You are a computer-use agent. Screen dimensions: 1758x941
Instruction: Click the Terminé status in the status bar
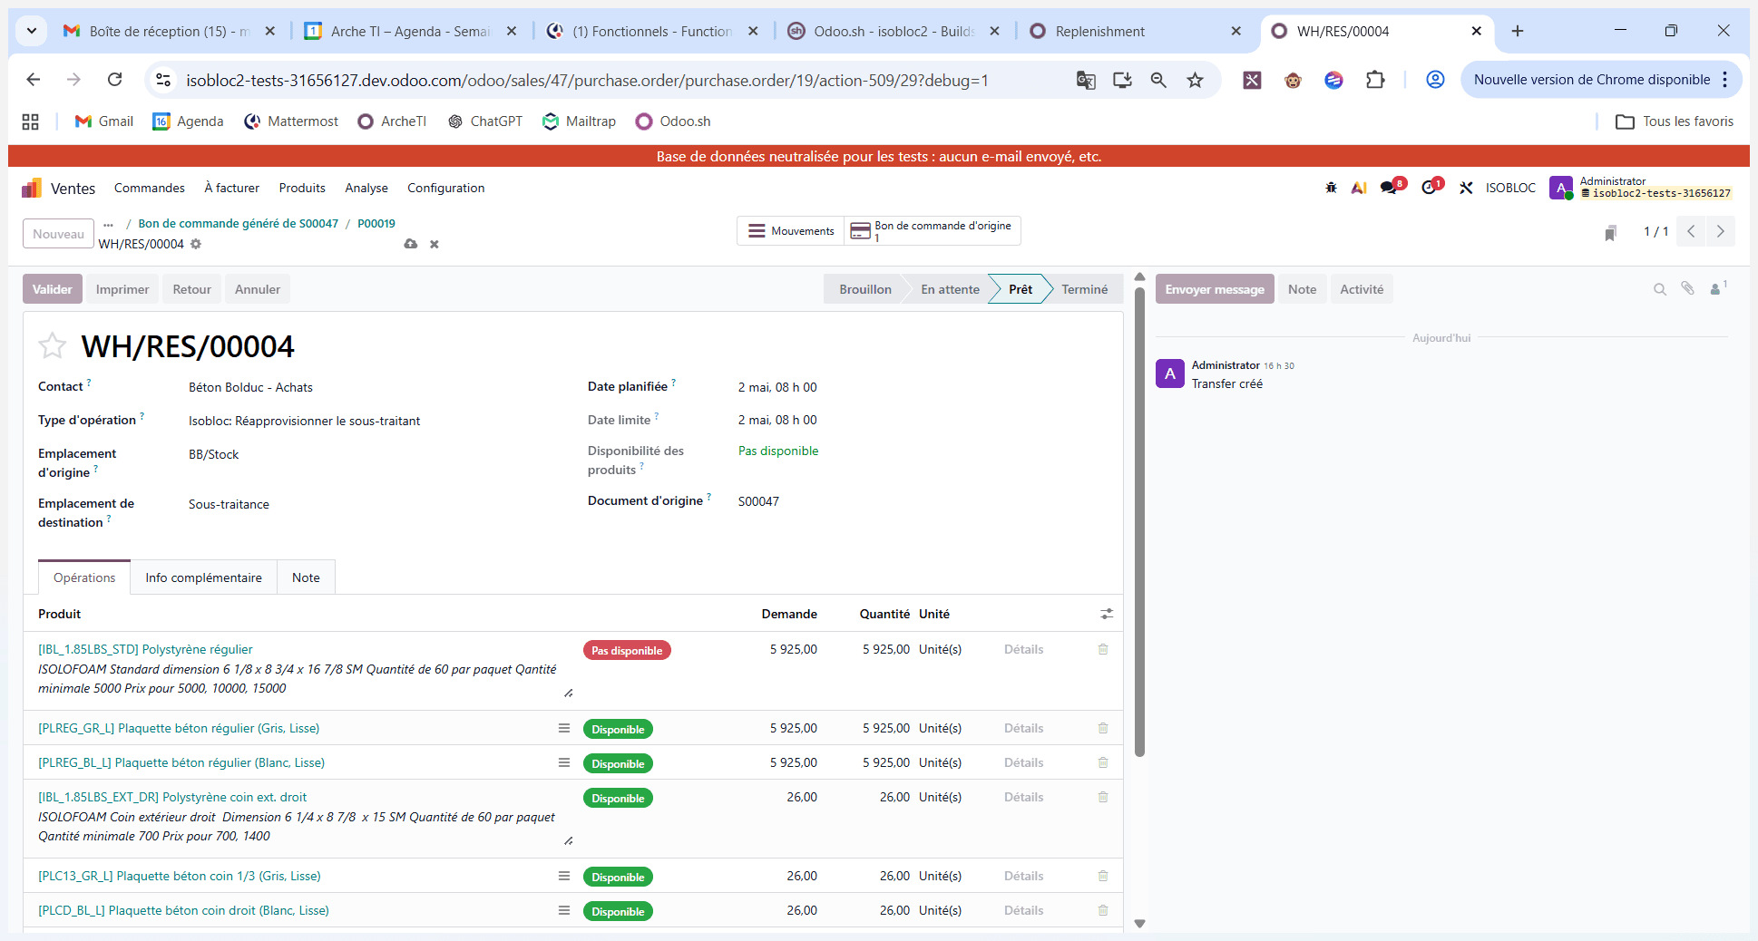pos(1085,289)
